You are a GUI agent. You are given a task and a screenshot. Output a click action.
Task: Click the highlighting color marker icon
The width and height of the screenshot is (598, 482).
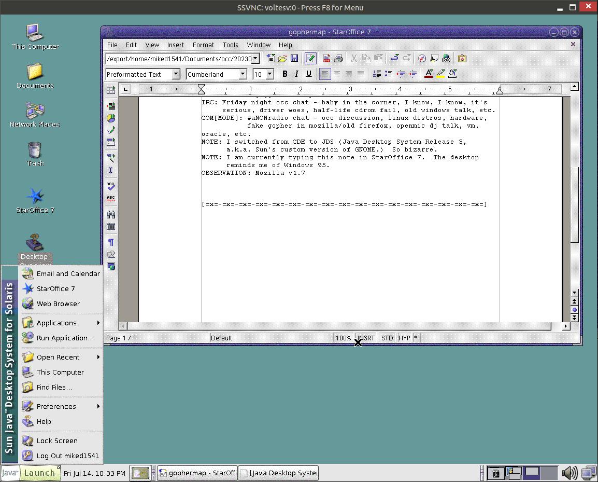[x=441, y=74]
